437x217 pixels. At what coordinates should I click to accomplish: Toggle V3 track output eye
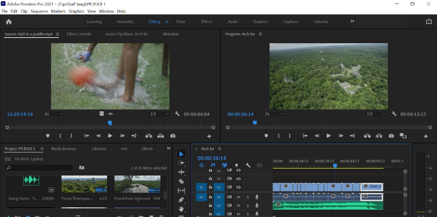tap(238, 170)
